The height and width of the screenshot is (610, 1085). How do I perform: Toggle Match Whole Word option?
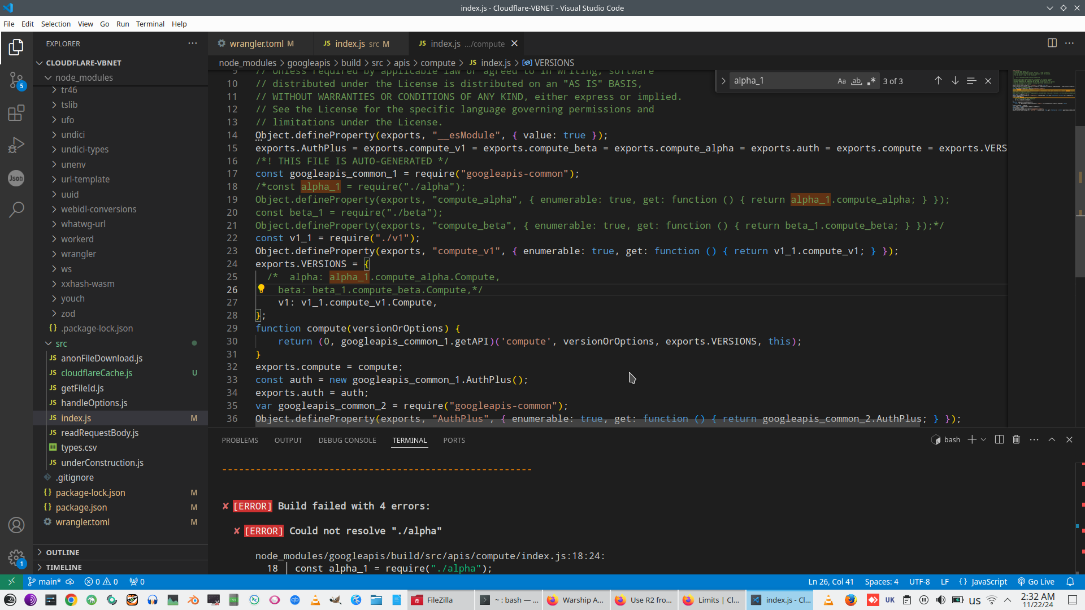[857, 81]
